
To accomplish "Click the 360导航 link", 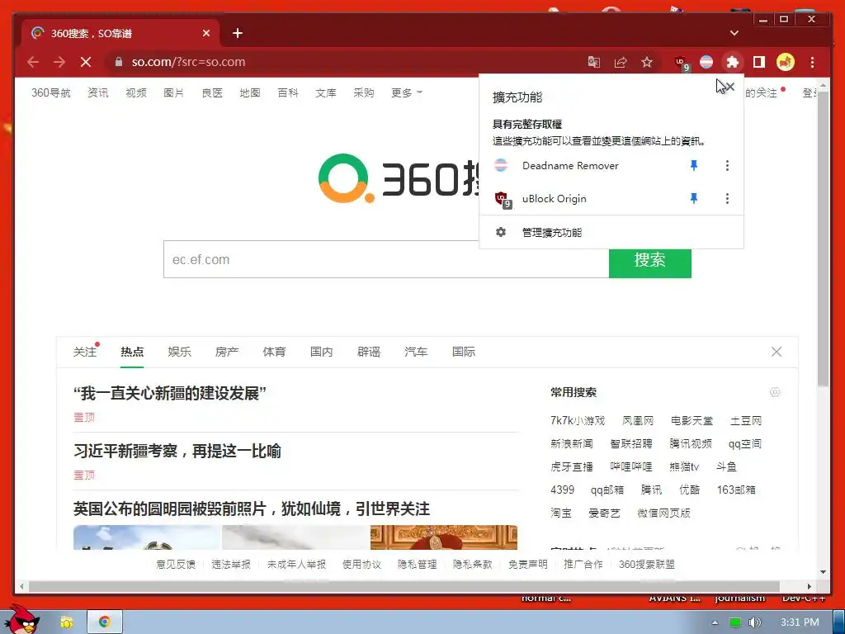I will pyautogui.click(x=50, y=92).
